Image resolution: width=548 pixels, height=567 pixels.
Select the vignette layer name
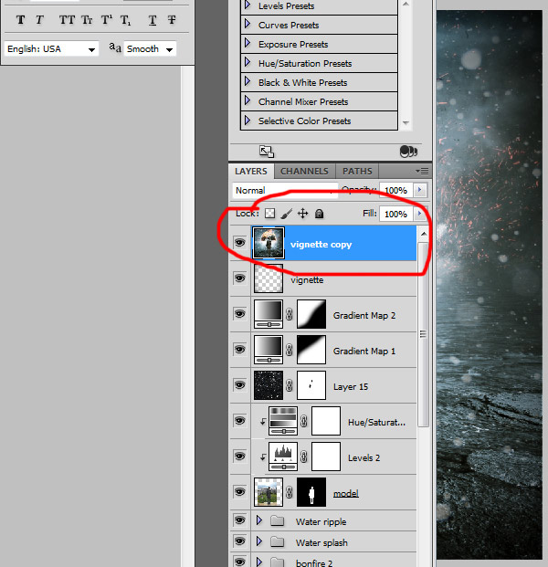point(307,280)
